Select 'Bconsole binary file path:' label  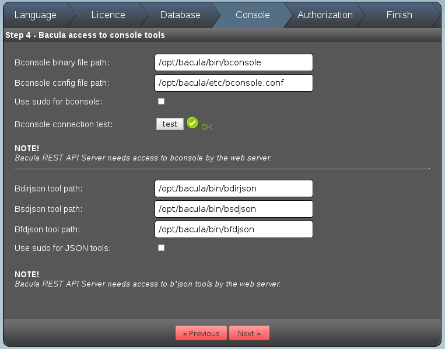pos(62,62)
